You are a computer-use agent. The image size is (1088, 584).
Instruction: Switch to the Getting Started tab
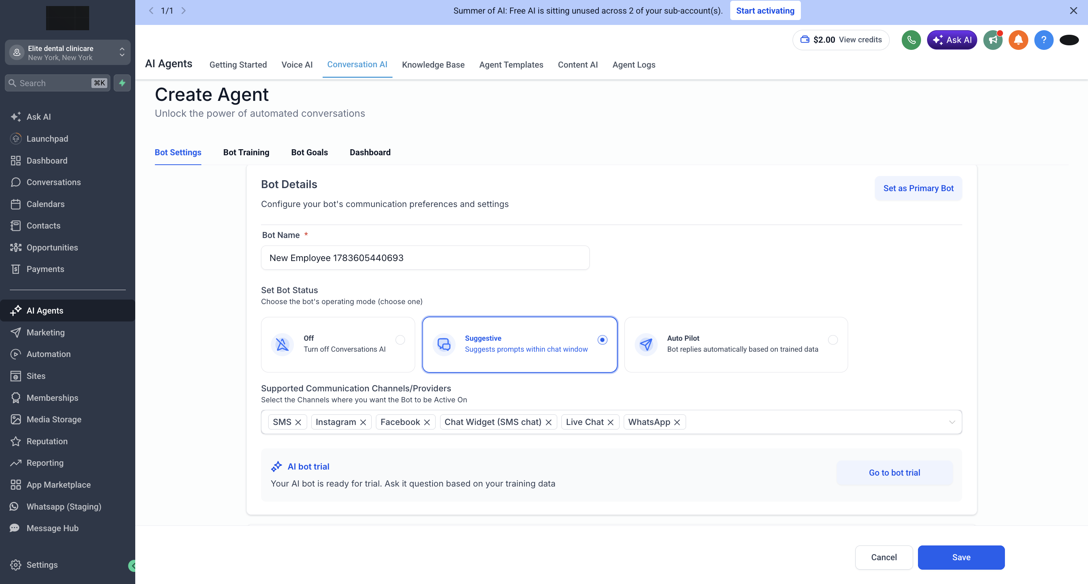click(x=238, y=65)
